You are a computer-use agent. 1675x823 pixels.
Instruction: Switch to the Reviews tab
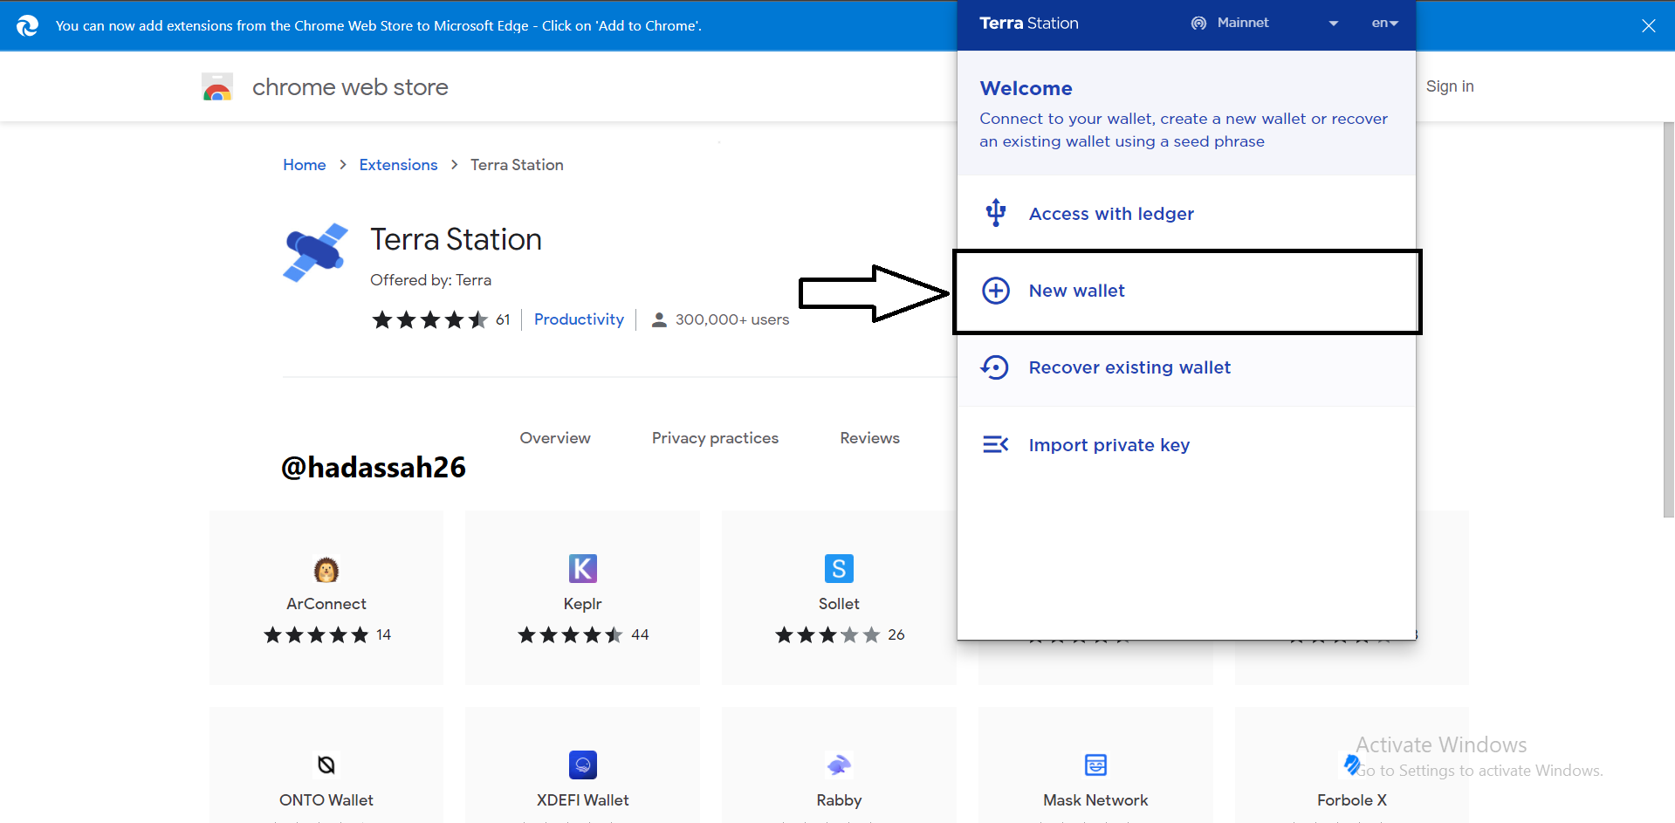[869, 438]
